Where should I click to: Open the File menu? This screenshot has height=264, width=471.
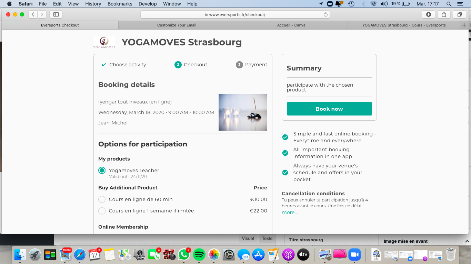(43, 4)
